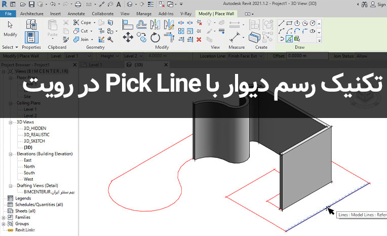Expand the Draw gallery with bottom arrow
The height and width of the screenshot is (236, 387).
point(319,41)
